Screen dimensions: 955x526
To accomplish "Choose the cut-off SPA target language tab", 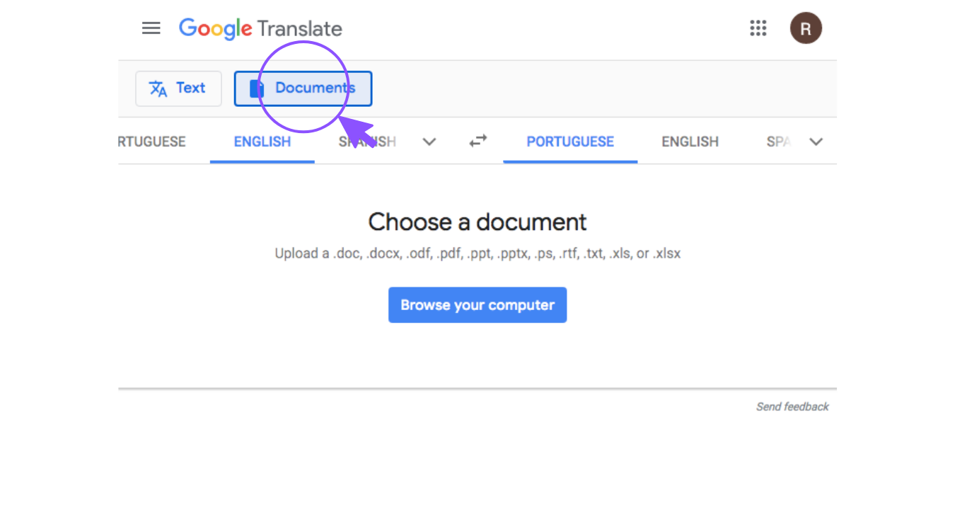I will (778, 142).
